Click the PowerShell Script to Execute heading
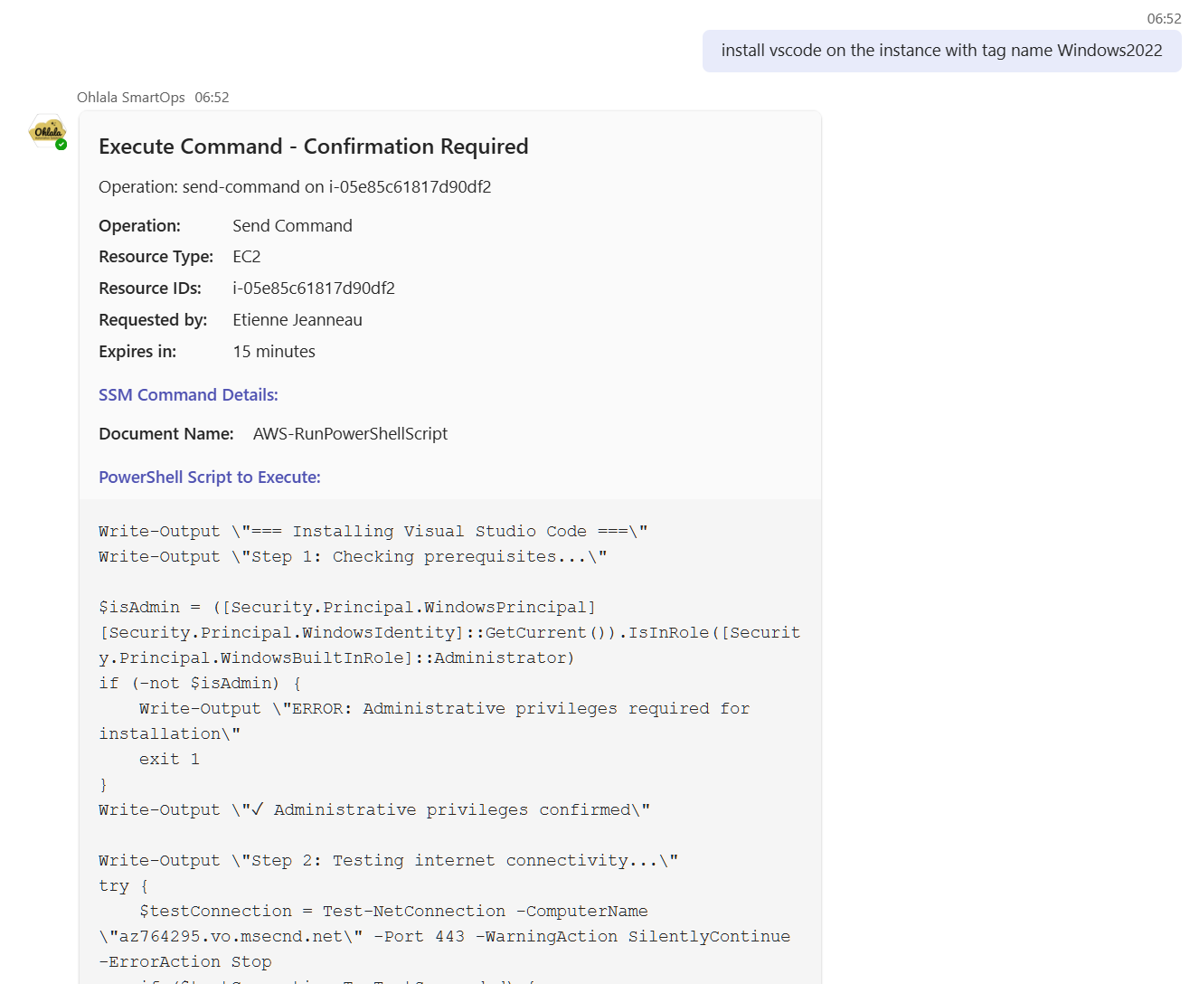The height and width of the screenshot is (993, 1199). pos(209,478)
